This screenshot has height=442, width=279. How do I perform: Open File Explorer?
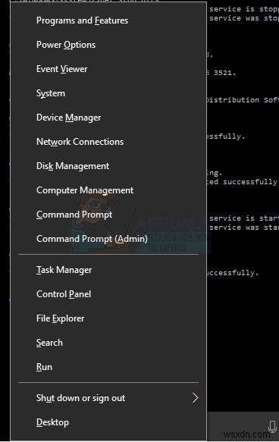108,318
